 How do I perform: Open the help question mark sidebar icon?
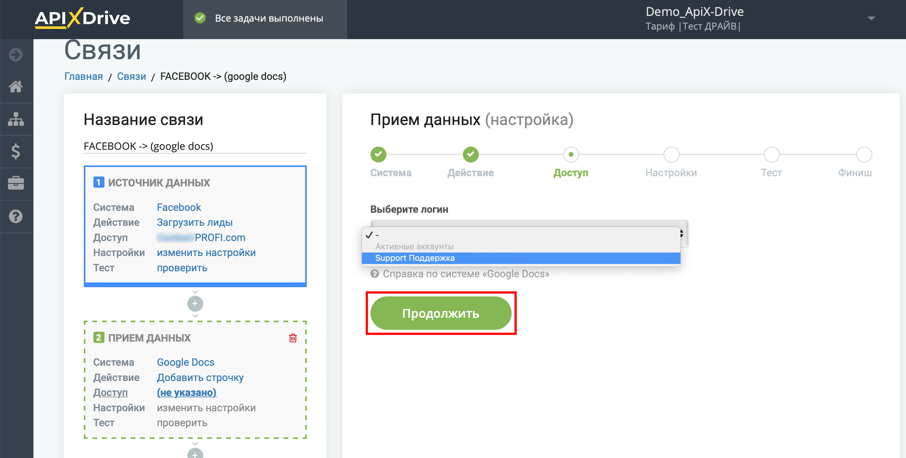16,216
